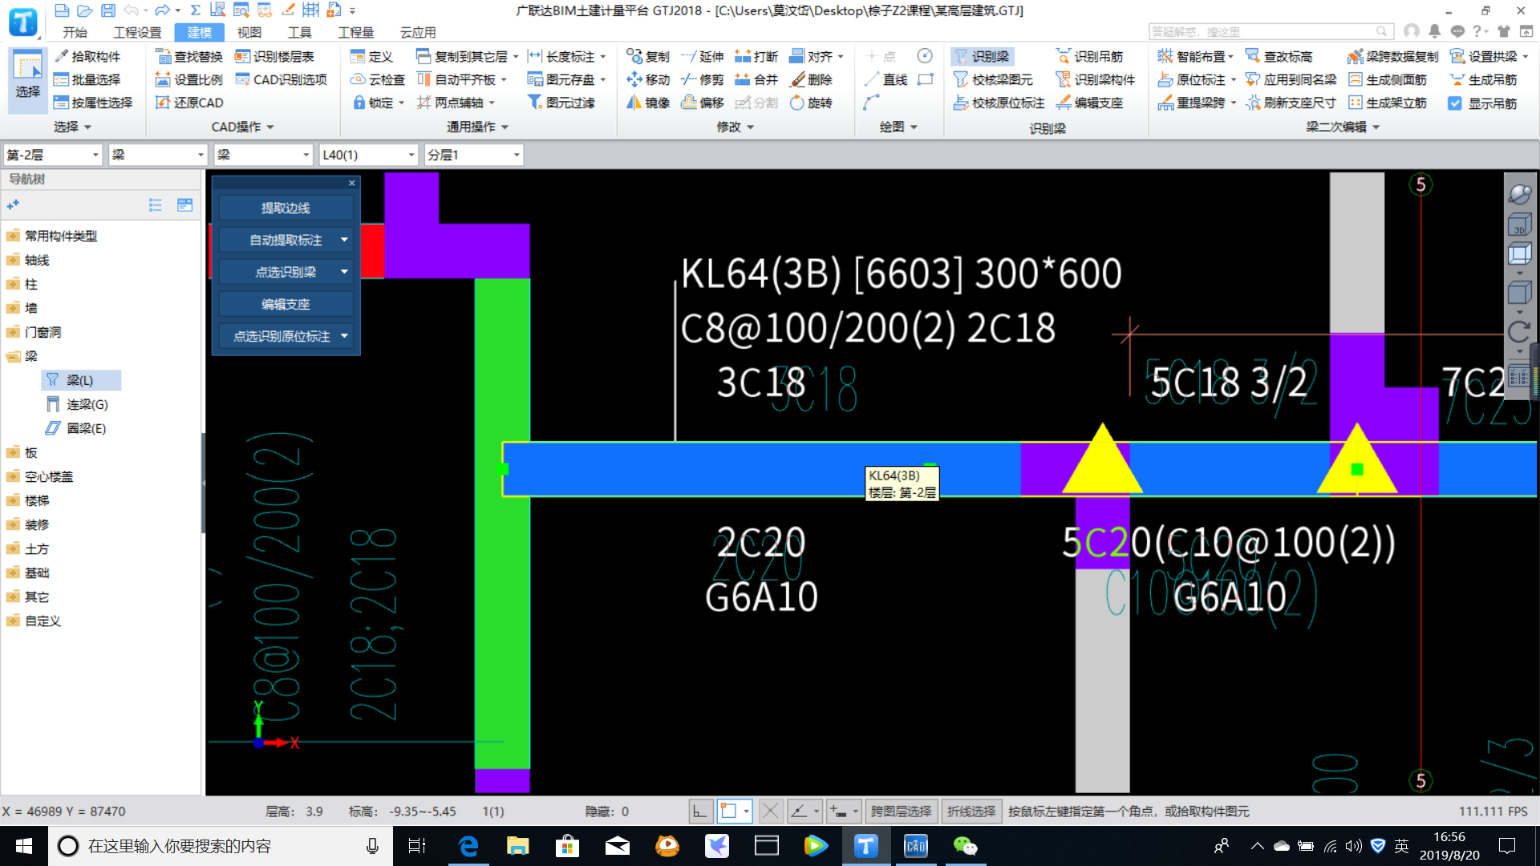Select 梁(L) in navigation tree
This screenshot has width=1540, height=866.
(x=80, y=380)
